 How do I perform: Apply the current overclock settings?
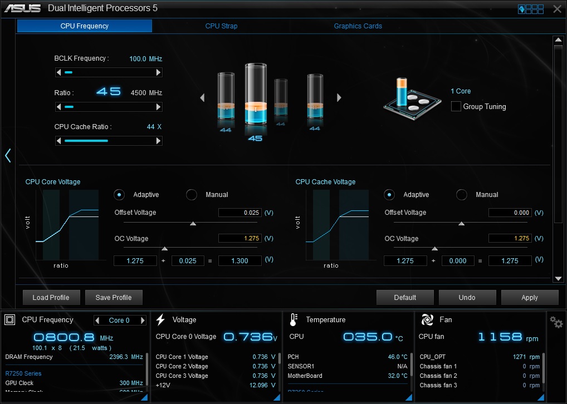point(530,297)
